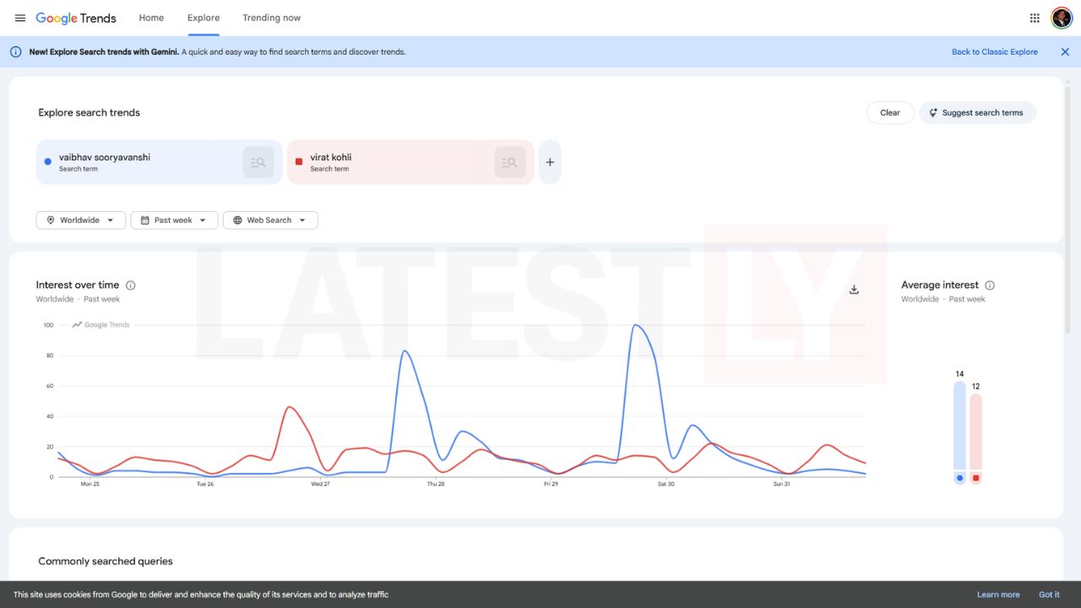1081x608 pixels.
Task: Open the Past week time range dropdown
Action: [174, 220]
